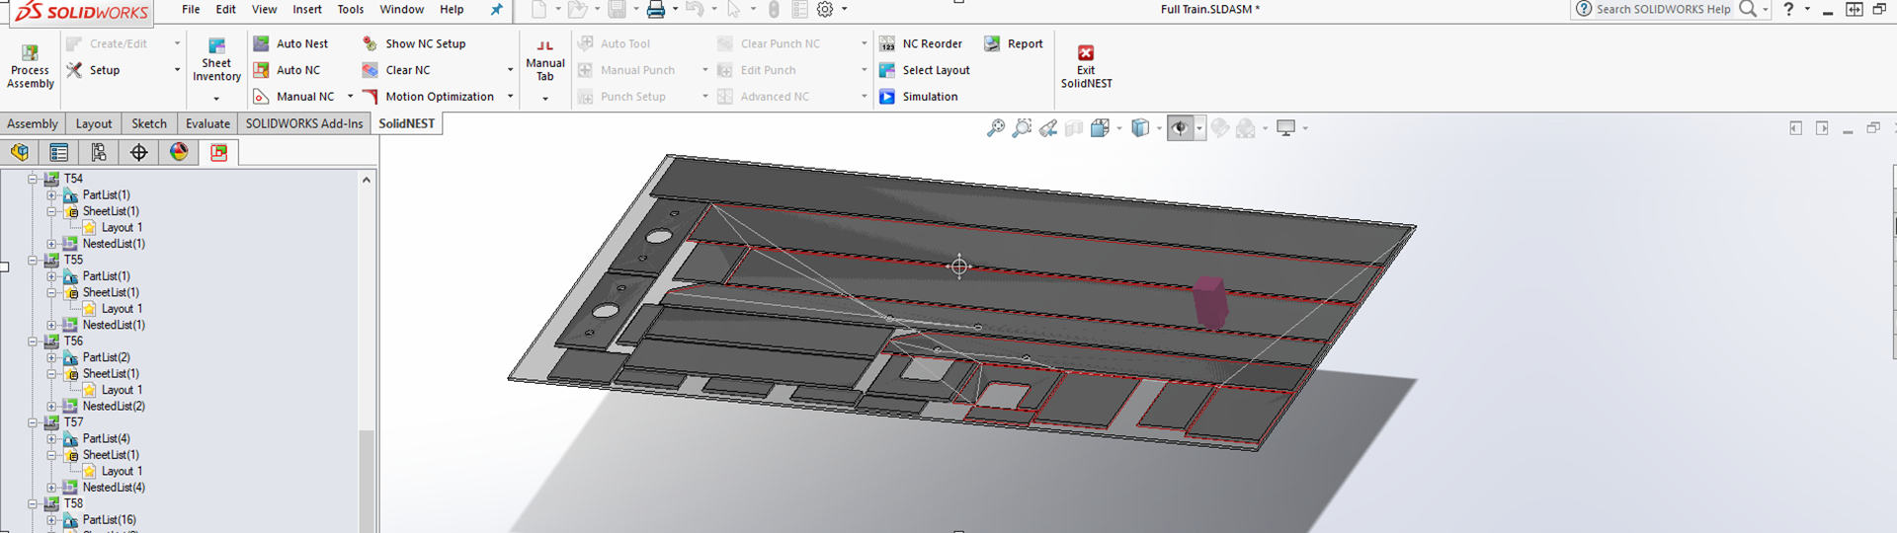Open Motion Optimization dropdown arrow
This screenshot has width=1897, height=533.
(x=510, y=97)
